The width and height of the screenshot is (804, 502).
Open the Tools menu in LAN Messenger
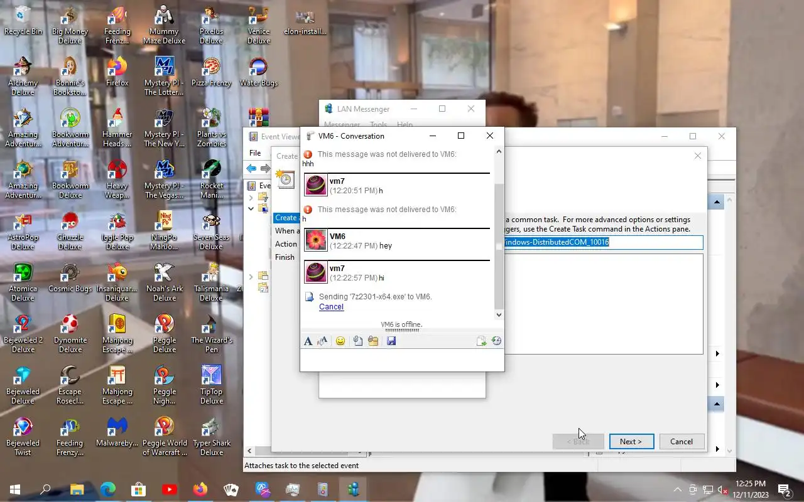point(379,125)
